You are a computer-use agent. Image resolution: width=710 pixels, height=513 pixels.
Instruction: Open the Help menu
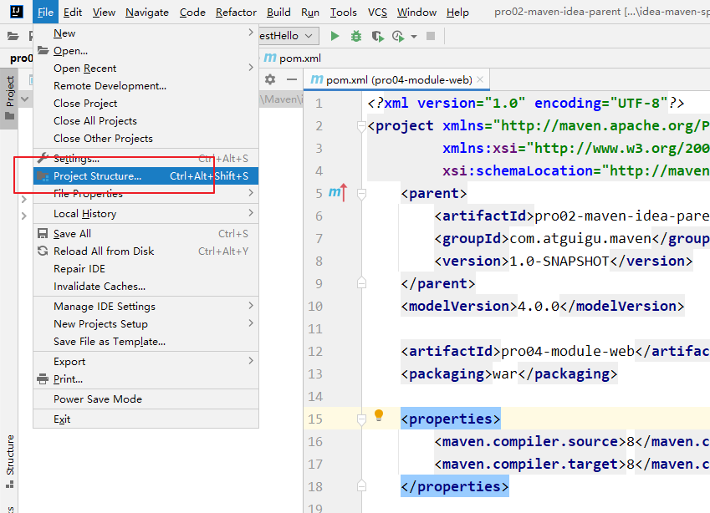click(457, 13)
